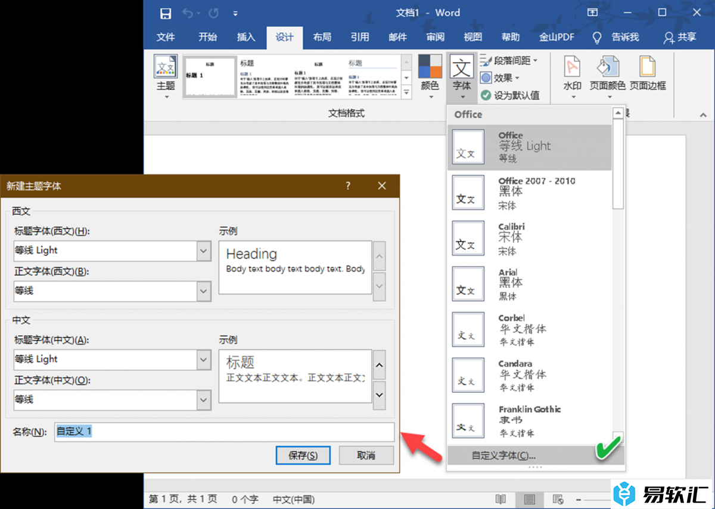Open the 主题 themes gallery button
715x509 pixels.
tap(166, 77)
